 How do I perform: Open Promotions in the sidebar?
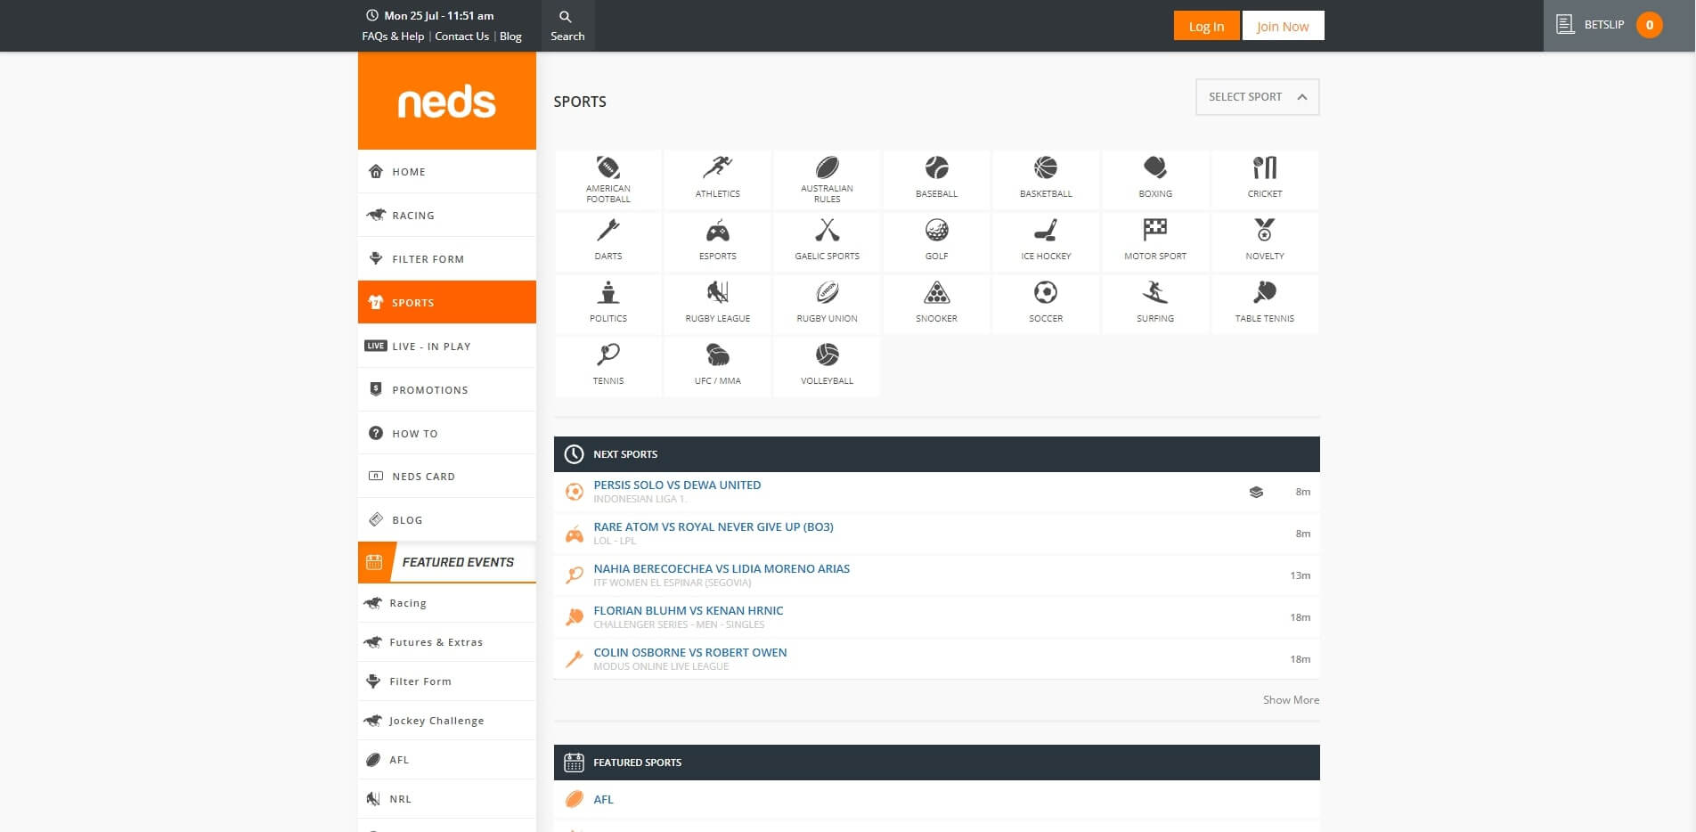click(429, 390)
